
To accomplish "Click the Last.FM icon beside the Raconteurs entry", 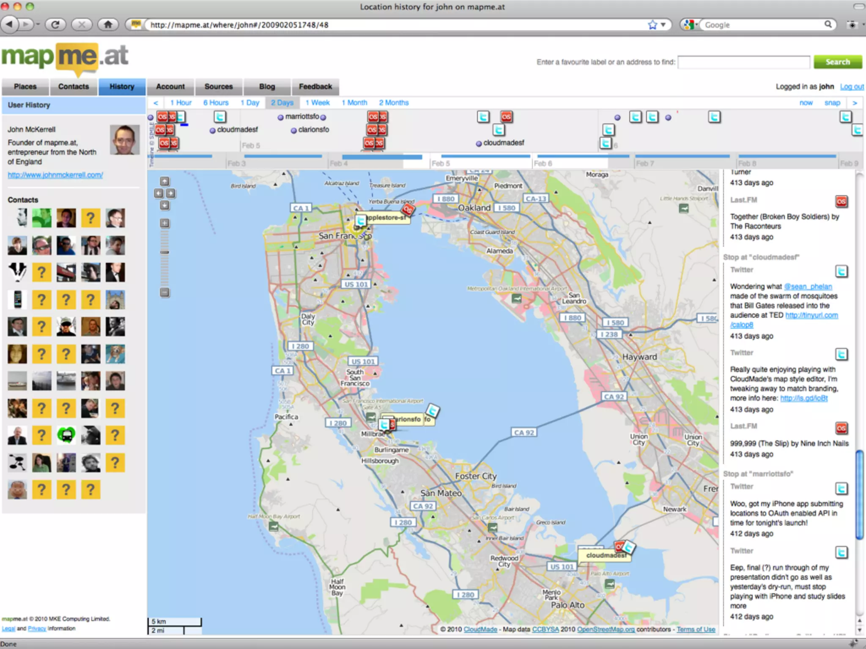I will pyautogui.click(x=841, y=201).
